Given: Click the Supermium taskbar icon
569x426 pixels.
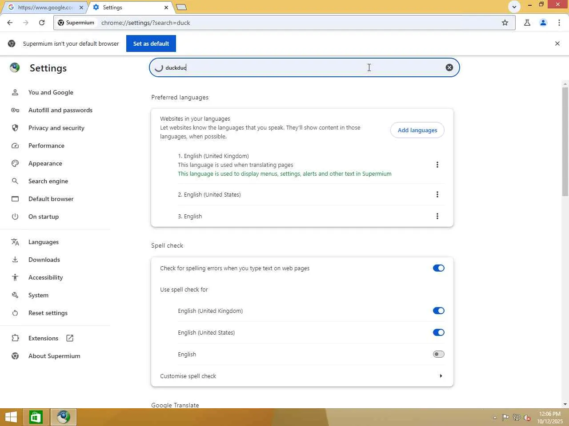Looking at the screenshot, I should 64,417.
